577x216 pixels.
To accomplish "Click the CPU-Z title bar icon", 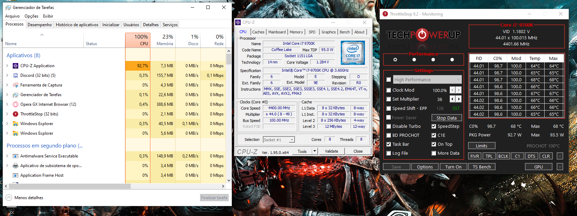I will pyautogui.click(x=238, y=22).
